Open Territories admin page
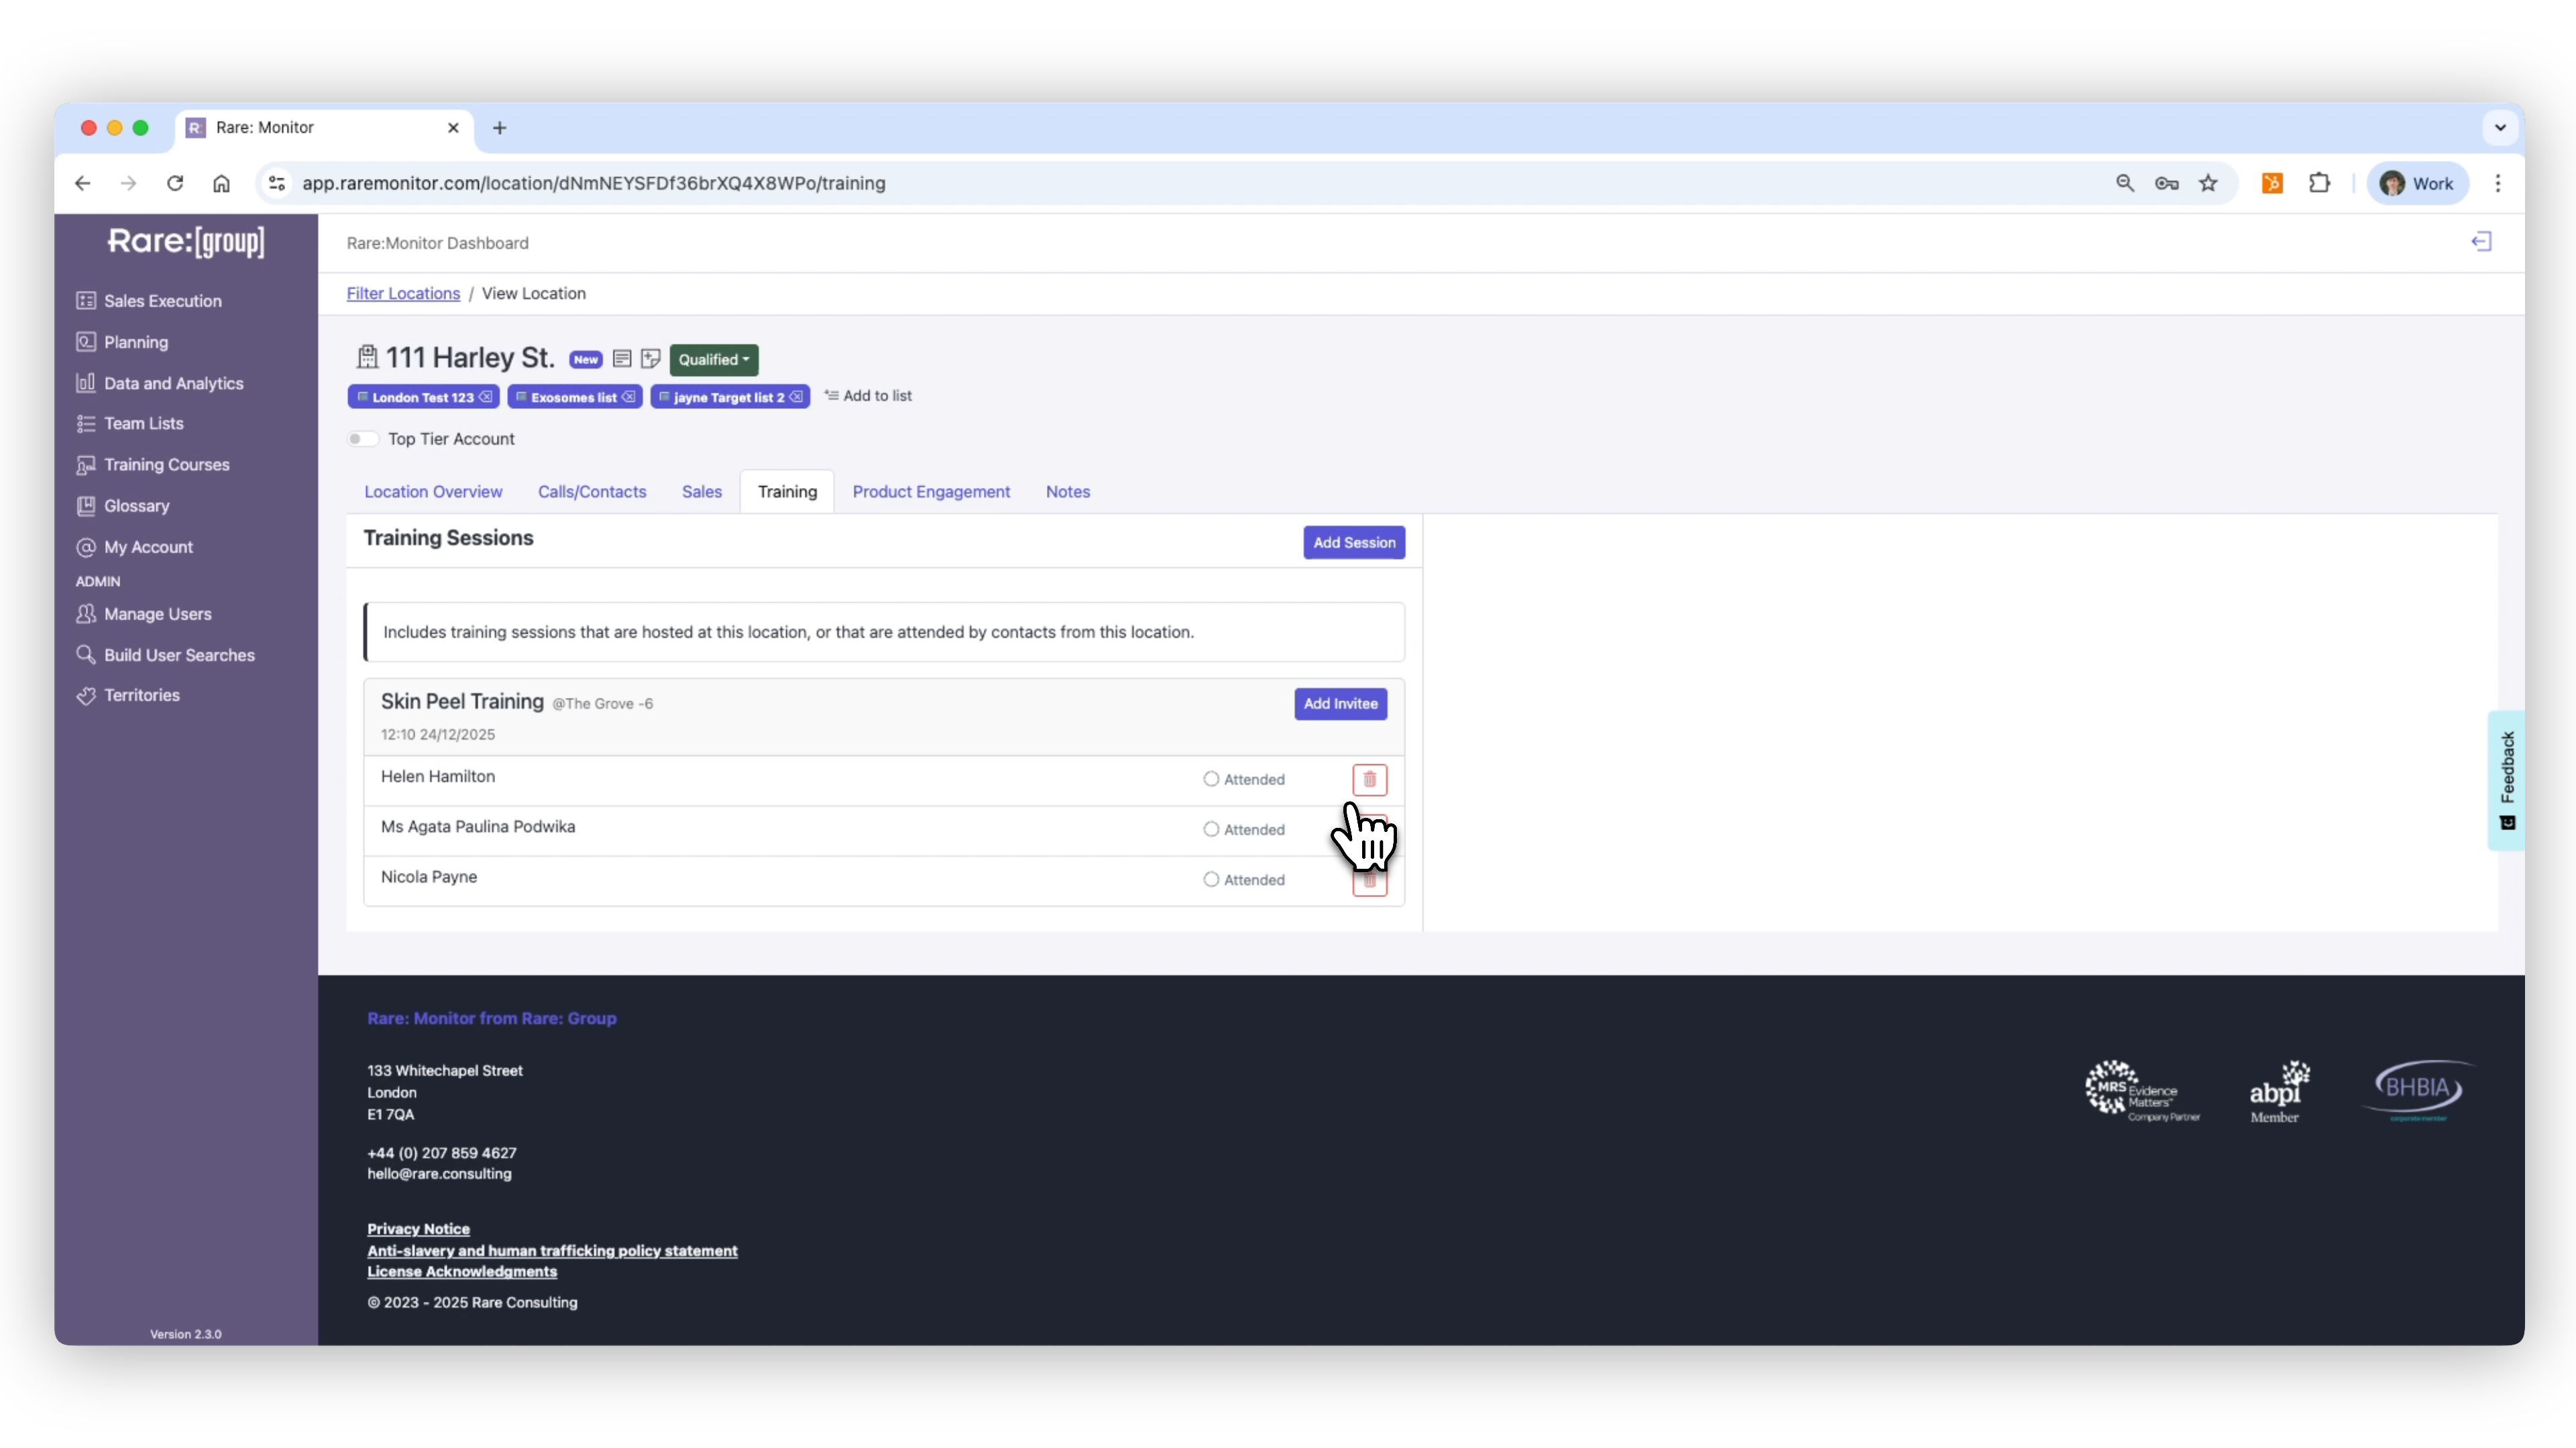 pyautogui.click(x=128, y=696)
